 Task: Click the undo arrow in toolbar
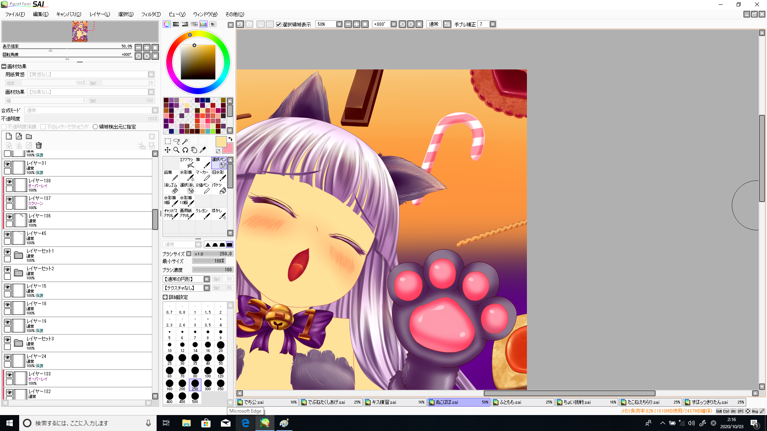point(240,24)
